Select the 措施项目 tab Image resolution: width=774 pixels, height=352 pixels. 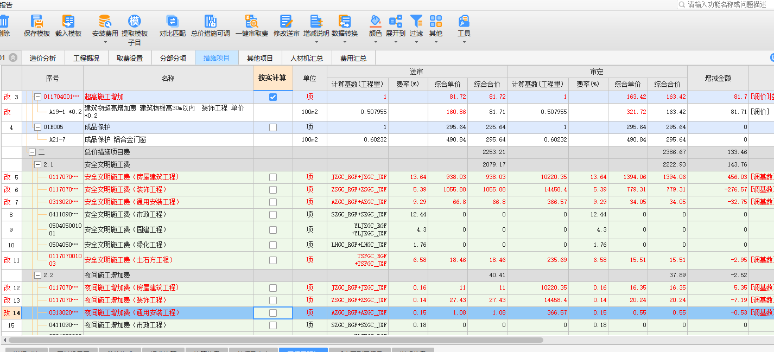(x=217, y=58)
